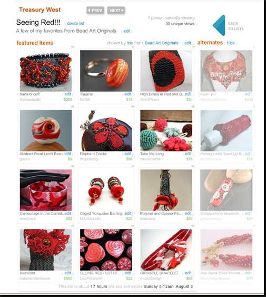Image resolution: width=266 pixels, height=297 pixels.
Task: Open triz curator profile link
Action: (130, 43)
